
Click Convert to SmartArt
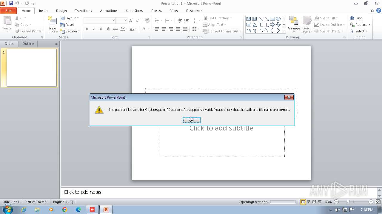222,31
